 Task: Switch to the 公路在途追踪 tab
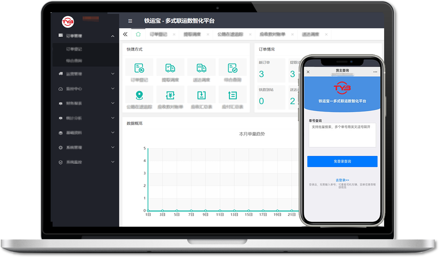click(x=230, y=34)
